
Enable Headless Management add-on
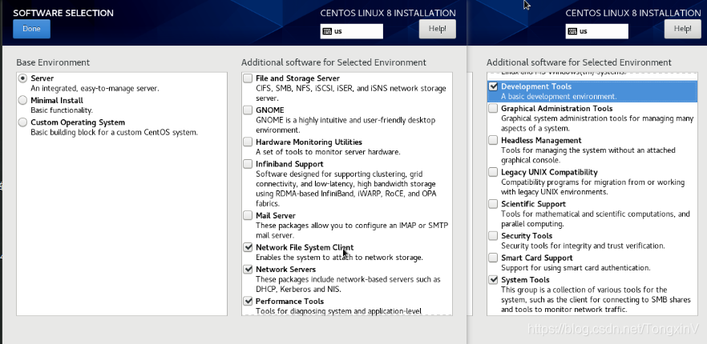point(493,140)
